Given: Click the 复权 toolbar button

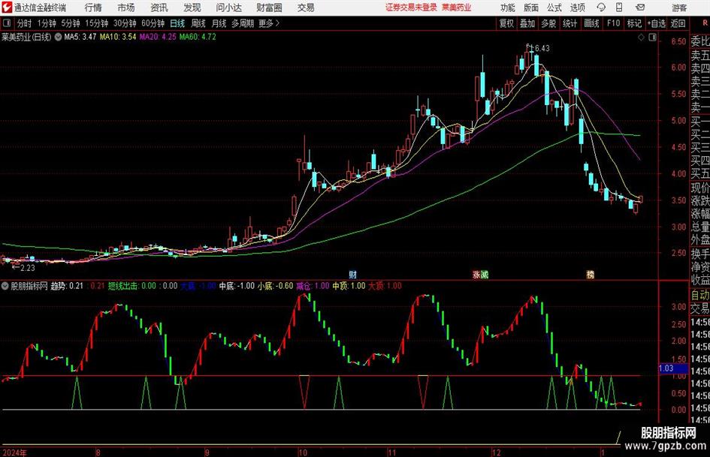Looking at the screenshot, I should 506,23.
